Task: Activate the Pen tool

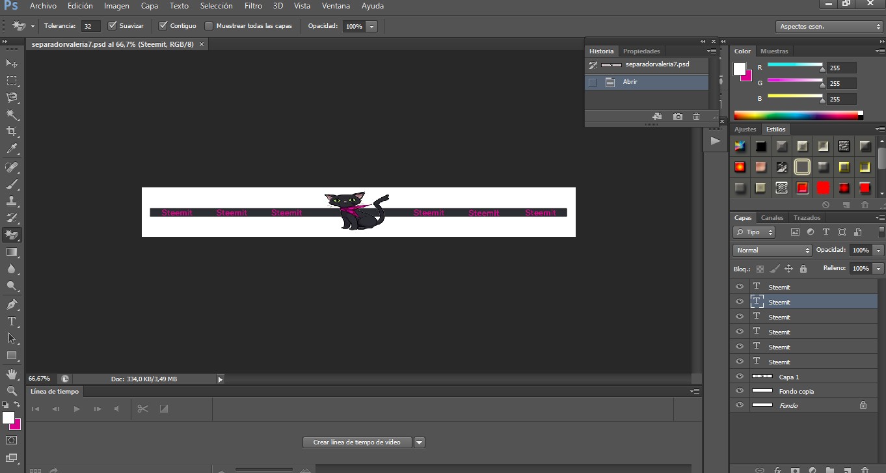Action: pos(12,304)
